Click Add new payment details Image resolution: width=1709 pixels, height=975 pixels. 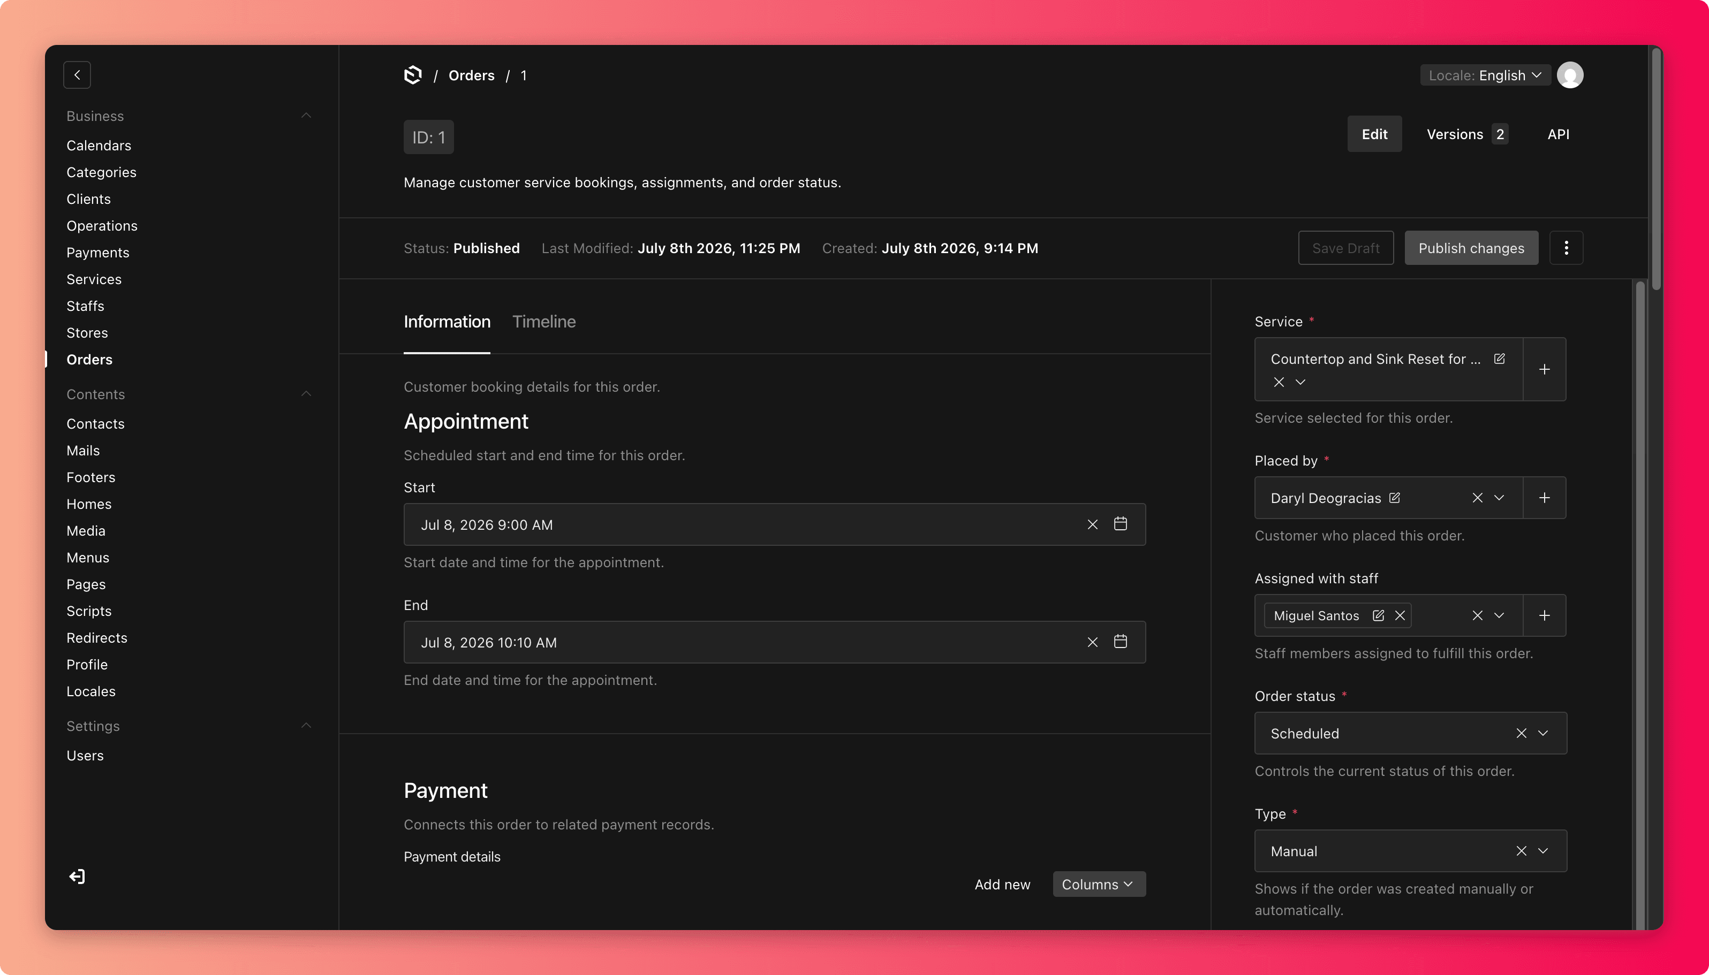[1002, 884]
